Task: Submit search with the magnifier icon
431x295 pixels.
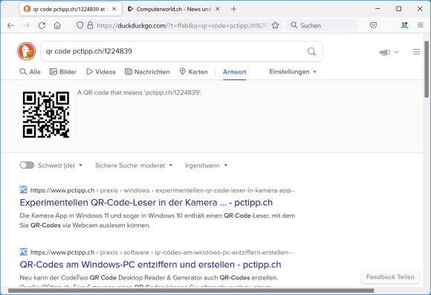Action: [x=311, y=51]
